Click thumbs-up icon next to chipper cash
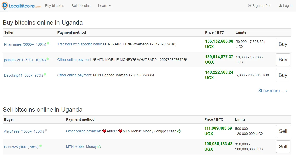This screenshot has height=155, width=296. point(179,131)
